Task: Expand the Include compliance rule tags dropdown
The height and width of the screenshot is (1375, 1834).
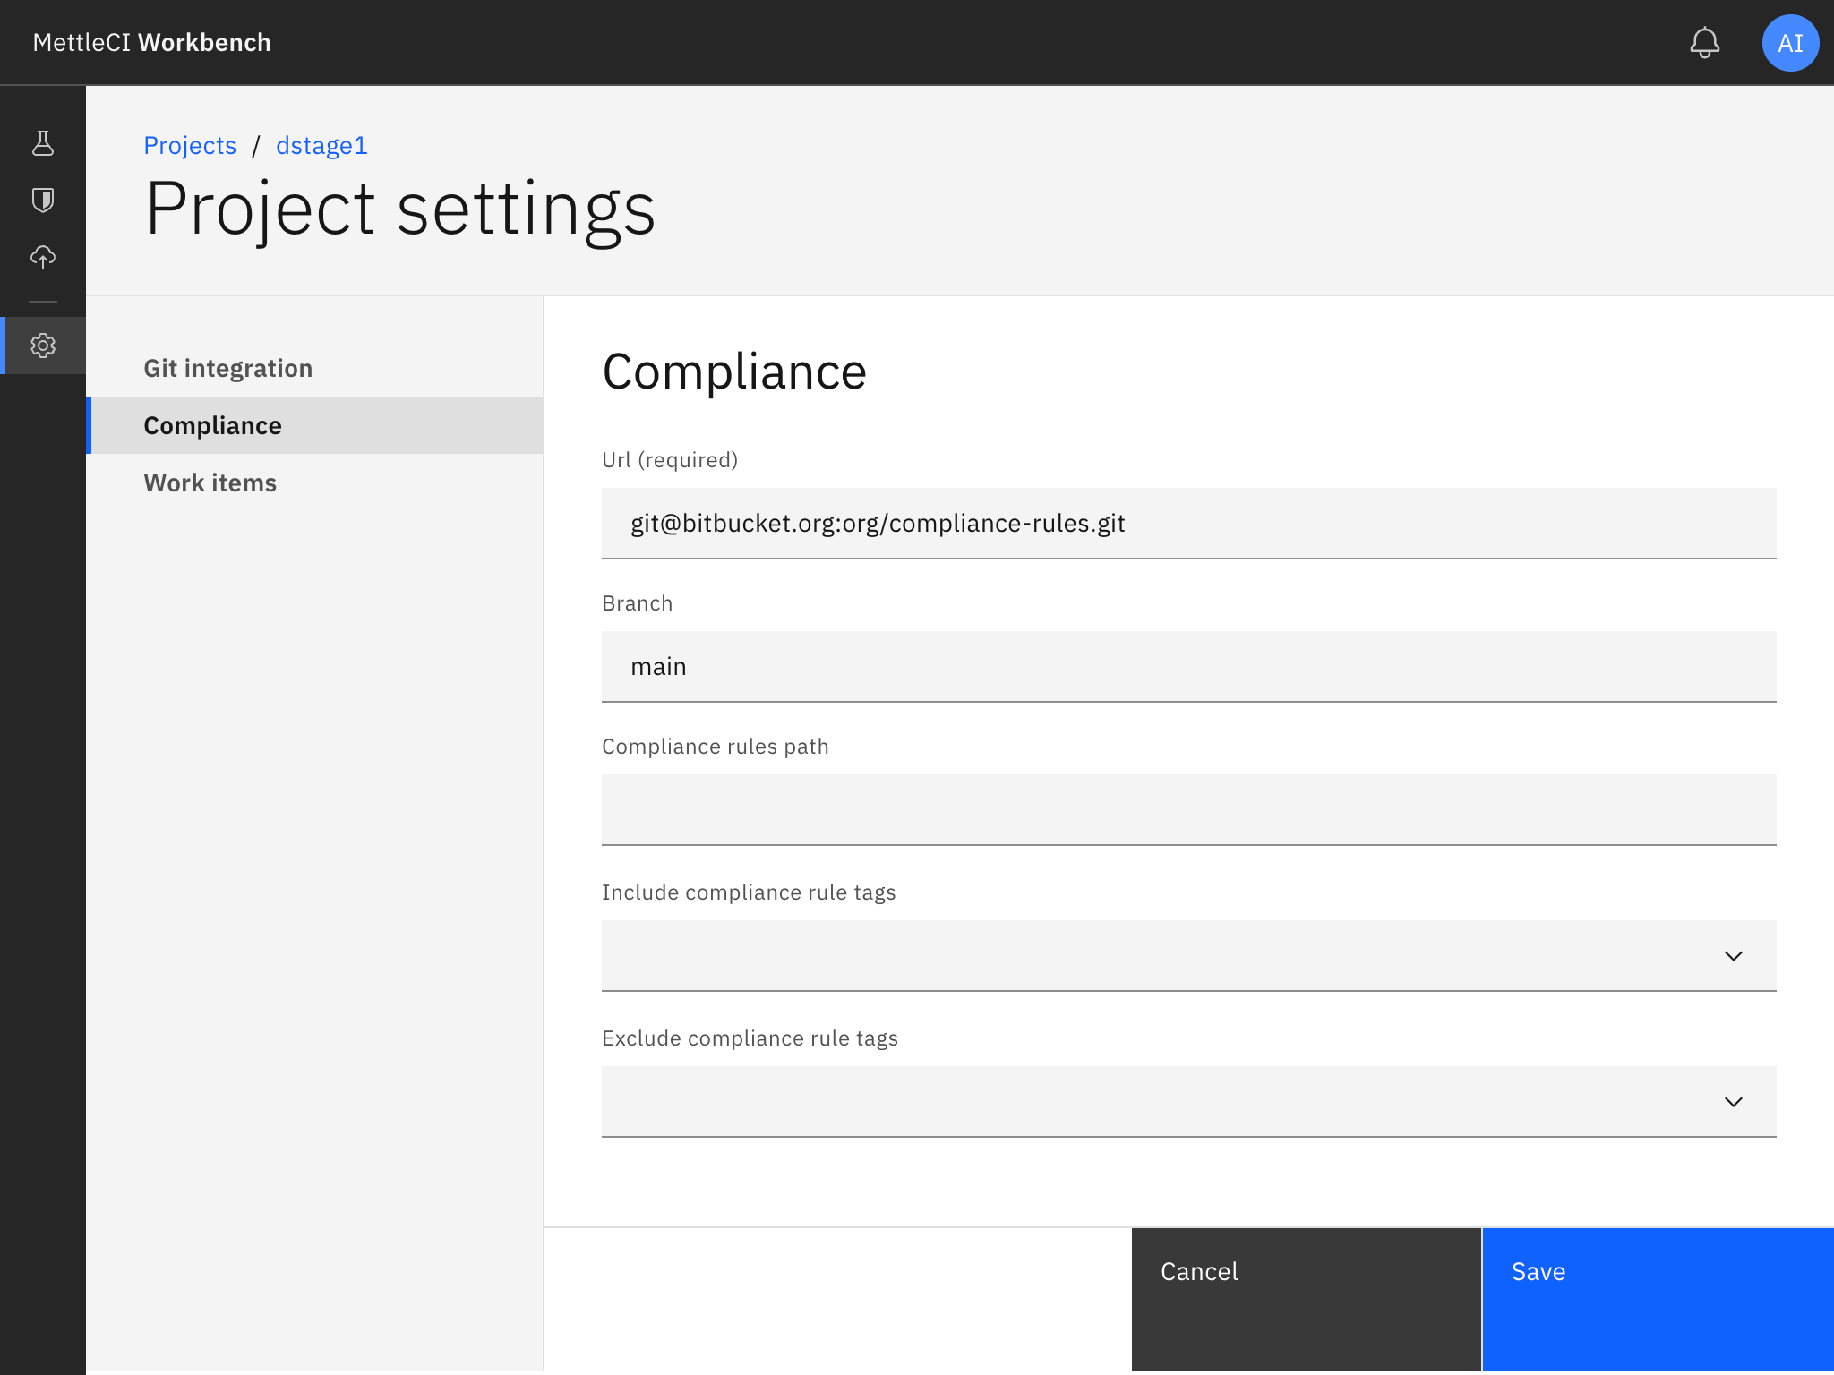Action: pos(1734,955)
